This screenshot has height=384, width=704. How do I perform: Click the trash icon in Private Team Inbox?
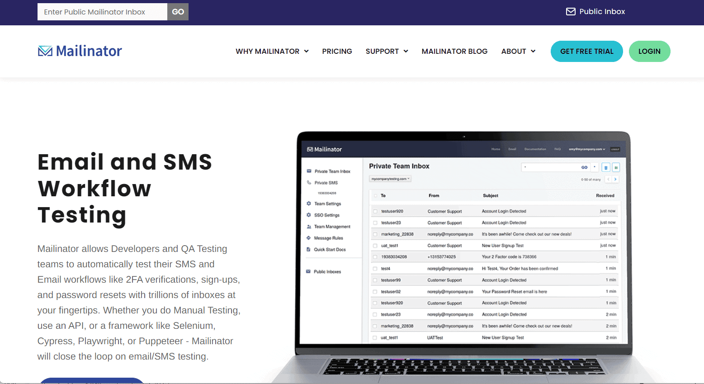(x=606, y=167)
